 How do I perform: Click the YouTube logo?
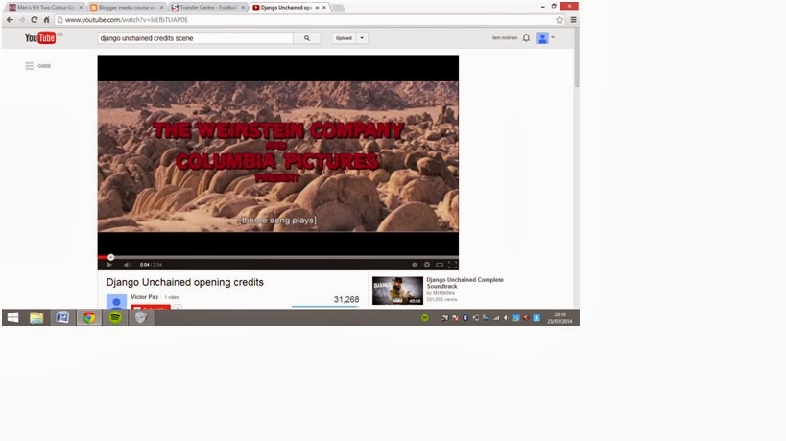40,38
